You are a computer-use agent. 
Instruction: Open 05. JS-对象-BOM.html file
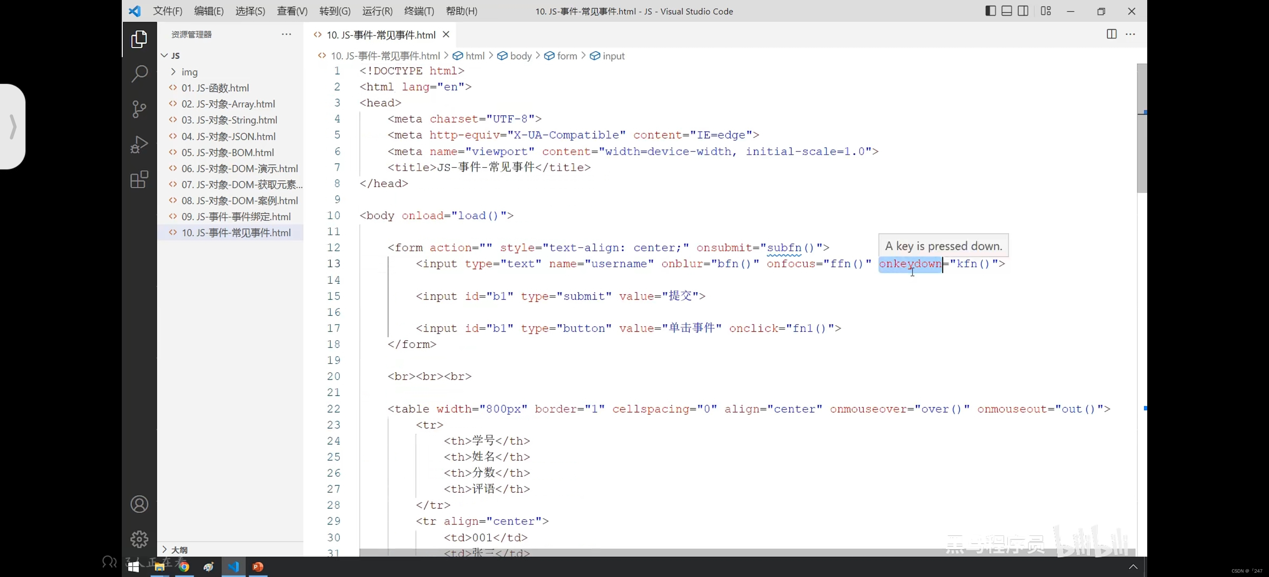click(231, 152)
